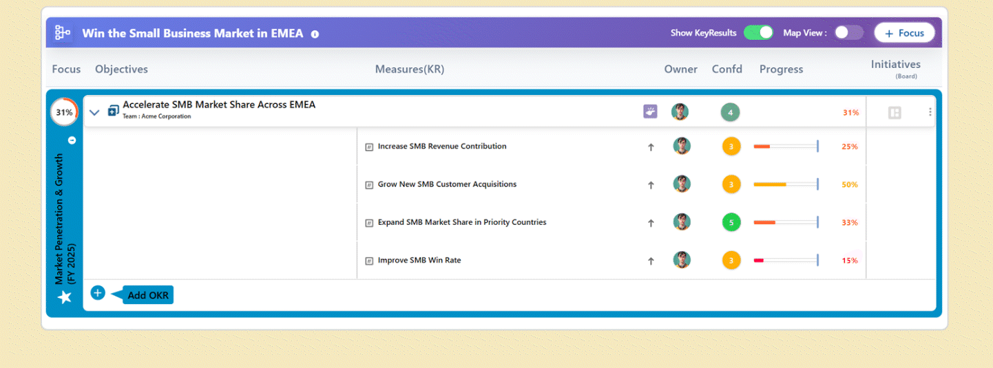Collapse the Accelerate SMB Market Share objective chevron

[95, 112]
